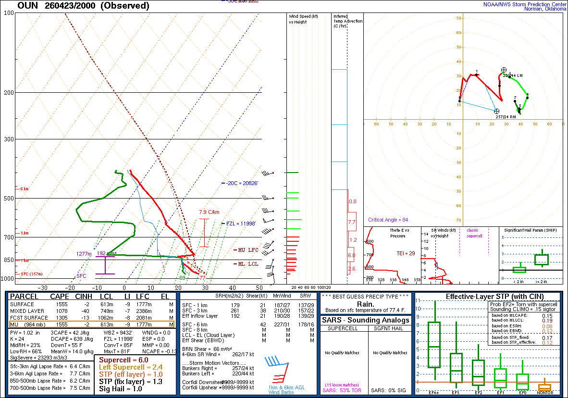
Task: Click 'SARS - Sounding Analogs' heading
Action: (x=366, y=320)
